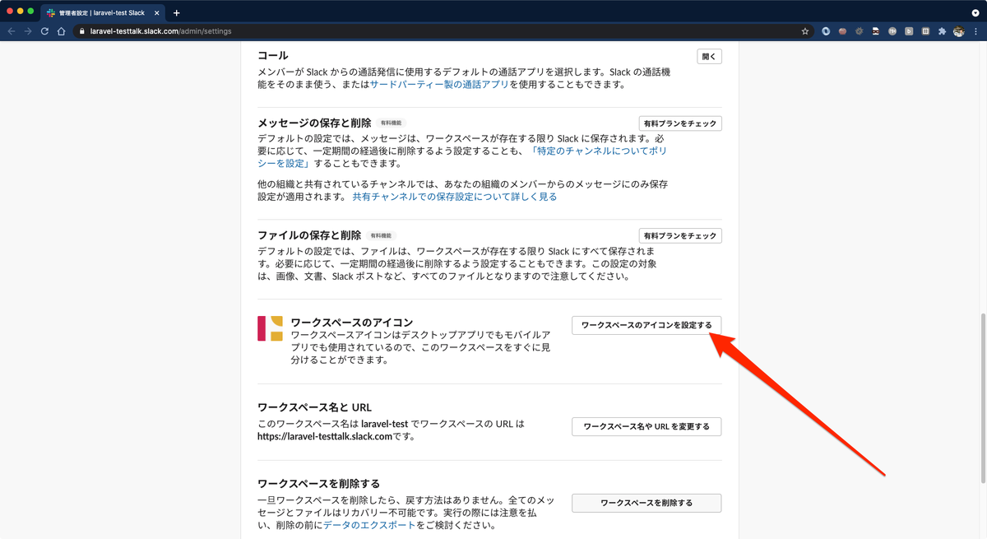
Task: Open the Chrome profile avatar
Action: coord(959,31)
